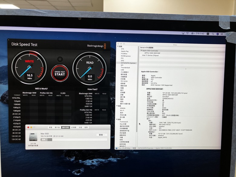Image resolution: width=236 pixels, height=177 pixels.
Task: Select 顯示卡/顯示器 in the sidebar
Action: (x=125, y=104)
